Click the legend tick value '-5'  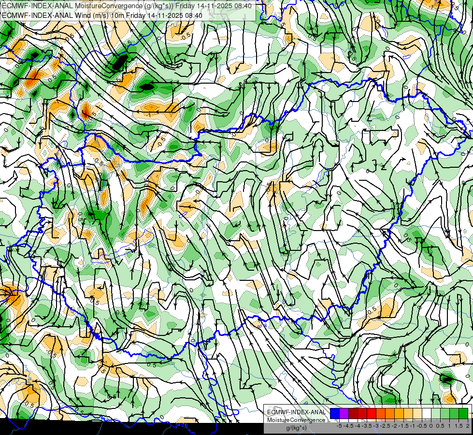pyautogui.click(x=339, y=426)
